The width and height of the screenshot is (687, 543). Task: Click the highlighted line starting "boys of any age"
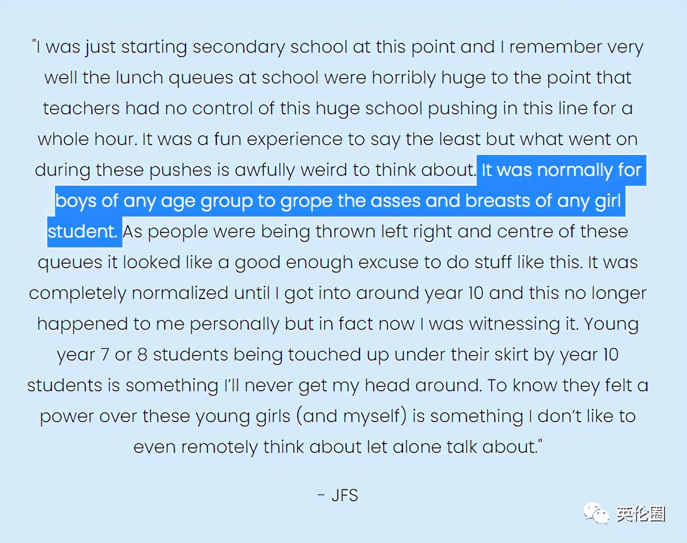338,201
